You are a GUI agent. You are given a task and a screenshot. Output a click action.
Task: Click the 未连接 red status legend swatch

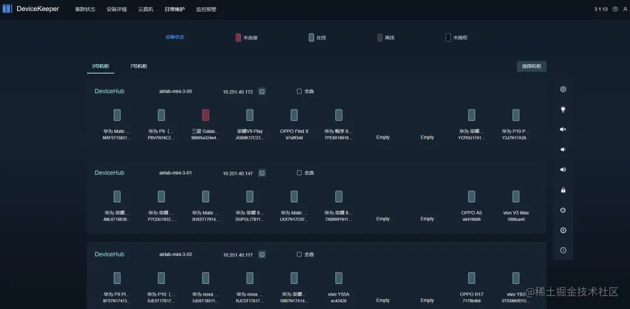238,38
